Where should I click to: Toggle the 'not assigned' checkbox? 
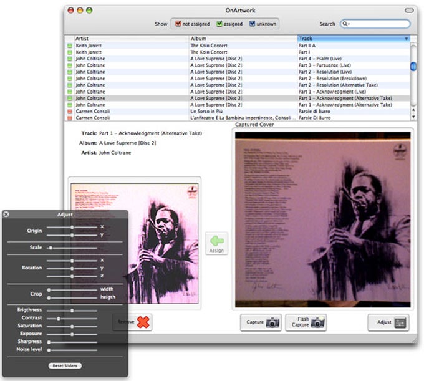coord(178,24)
